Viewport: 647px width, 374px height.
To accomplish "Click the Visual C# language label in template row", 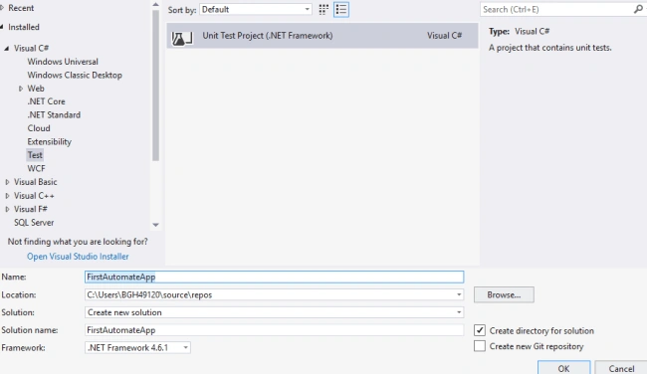I will pyautogui.click(x=444, y=36).
